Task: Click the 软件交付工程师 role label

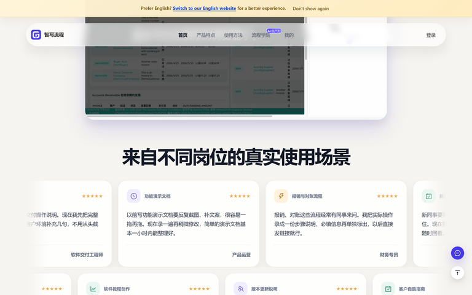Action: [x=87, y=254]
